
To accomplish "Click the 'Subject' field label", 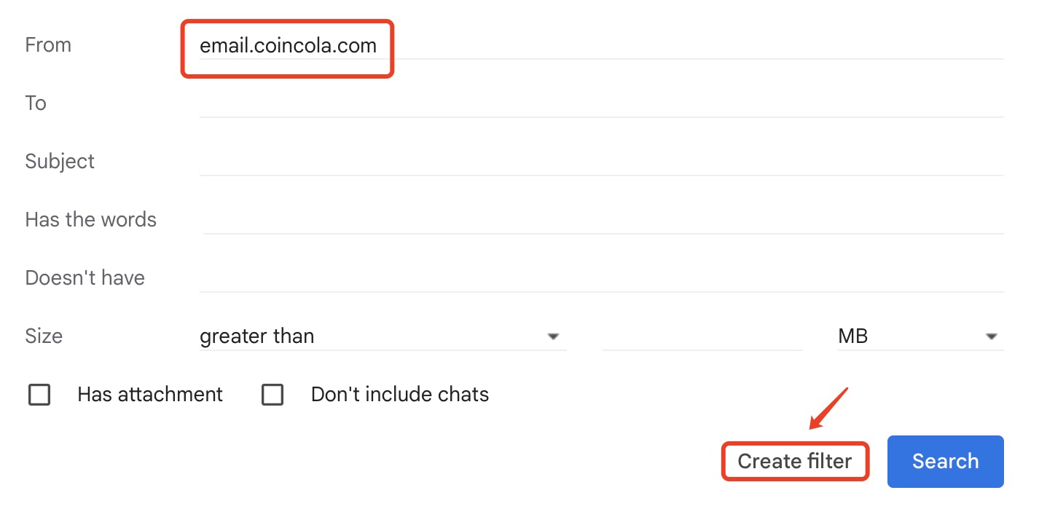I will tap(60, 162).
